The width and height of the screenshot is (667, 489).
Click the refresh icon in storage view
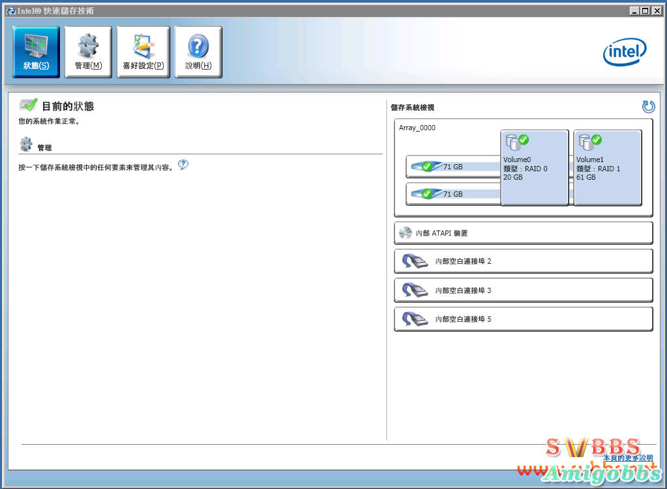tap(647, 107)
